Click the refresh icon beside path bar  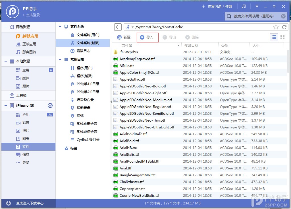[284, 27]
